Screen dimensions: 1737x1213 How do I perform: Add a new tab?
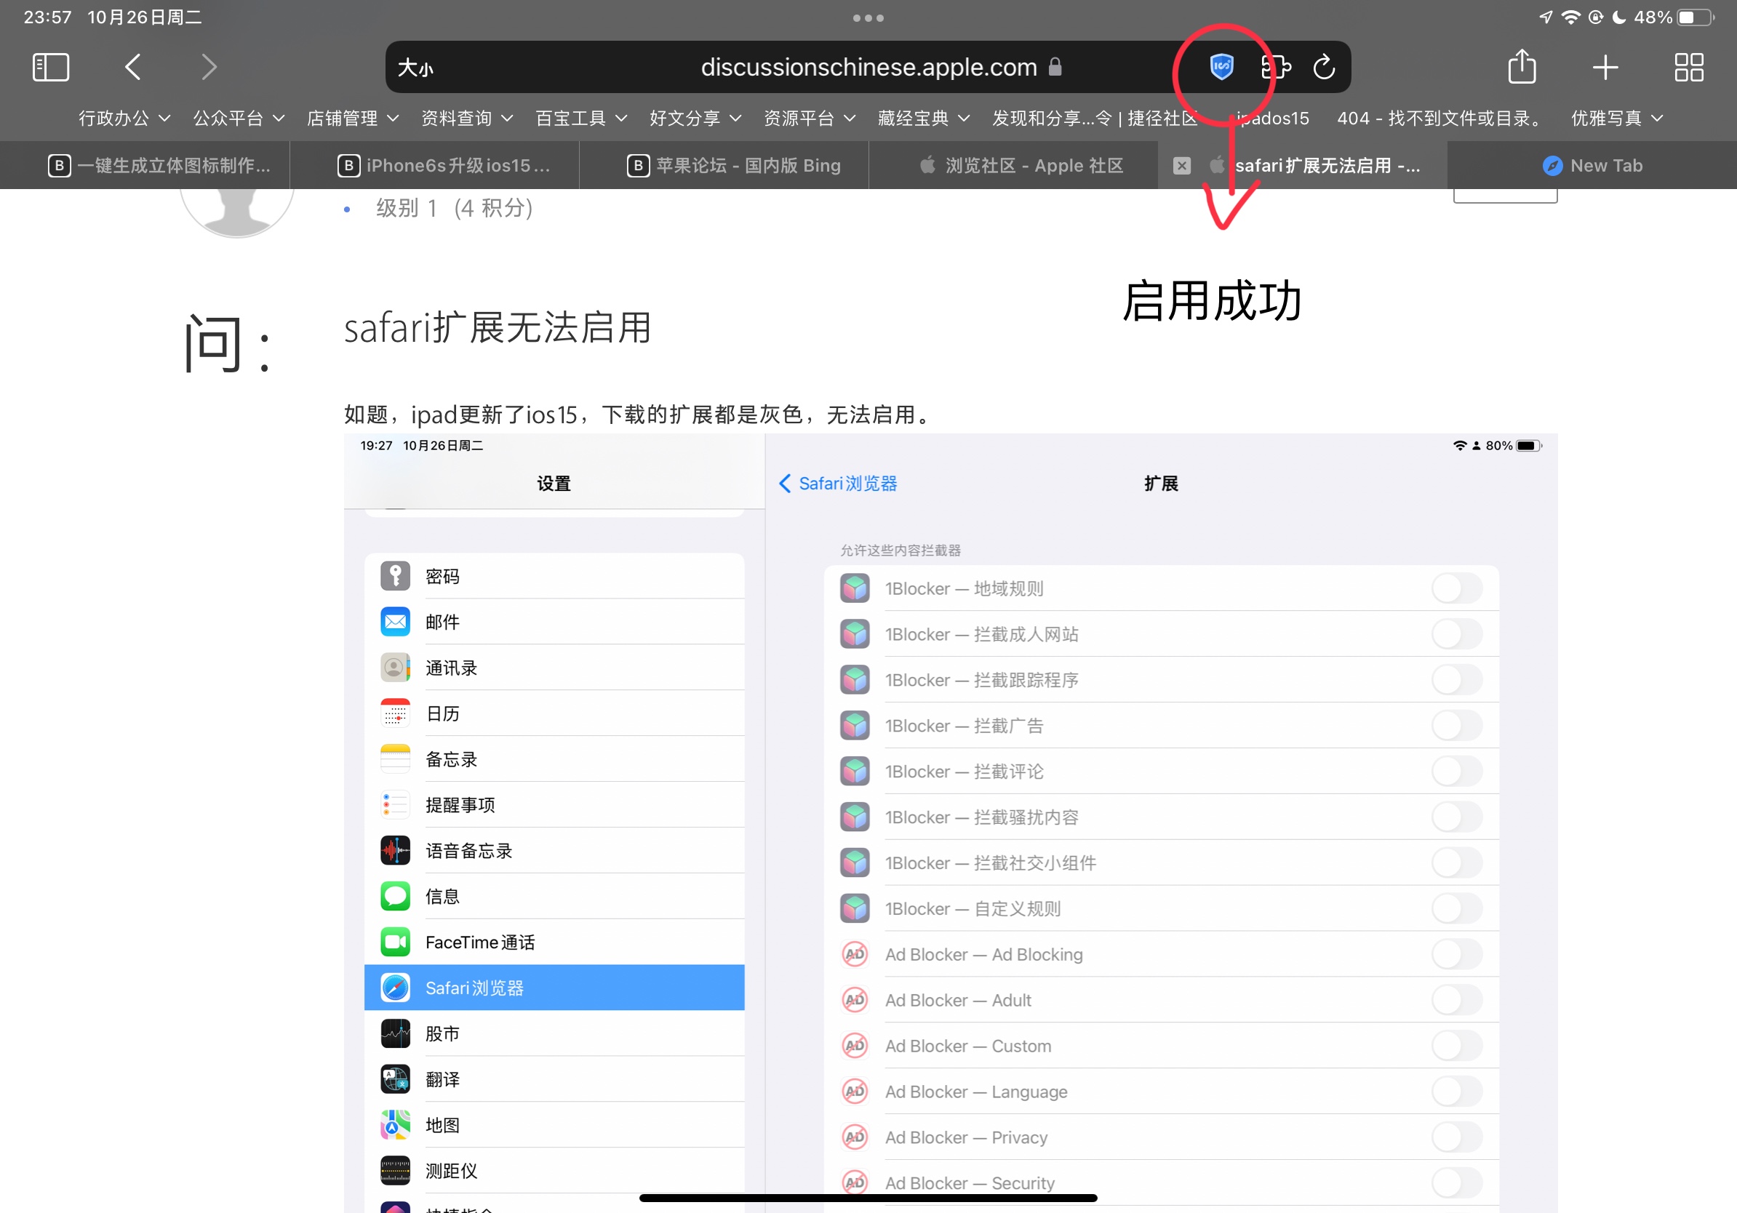[1605, 68]
